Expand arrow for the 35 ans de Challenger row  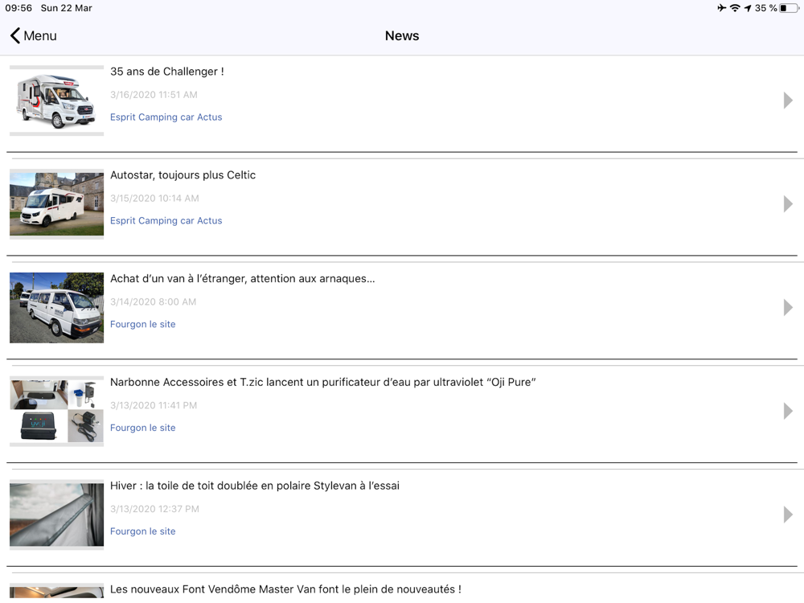click(788, 100)
